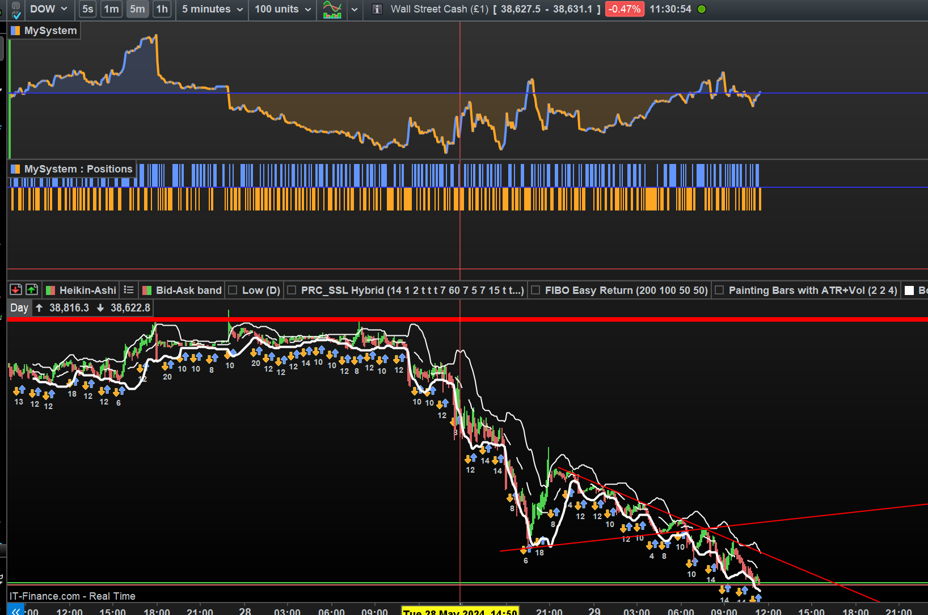Click the Day high/low label

(19, 308)
